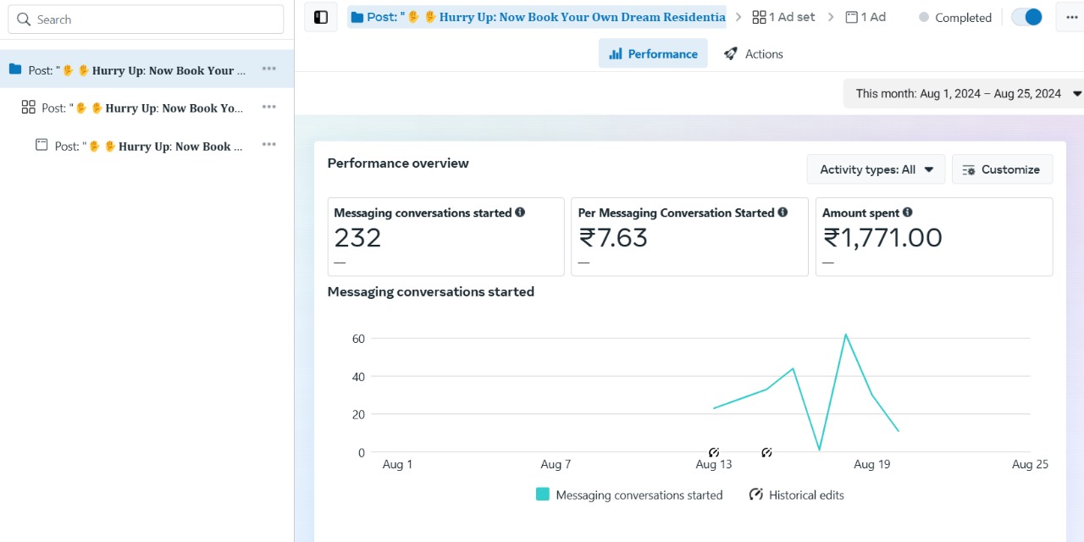The height and width of the screenshot is (542, 1084).
Task: Click the Aug 13 historical edit marker
Action: point(714,453)
